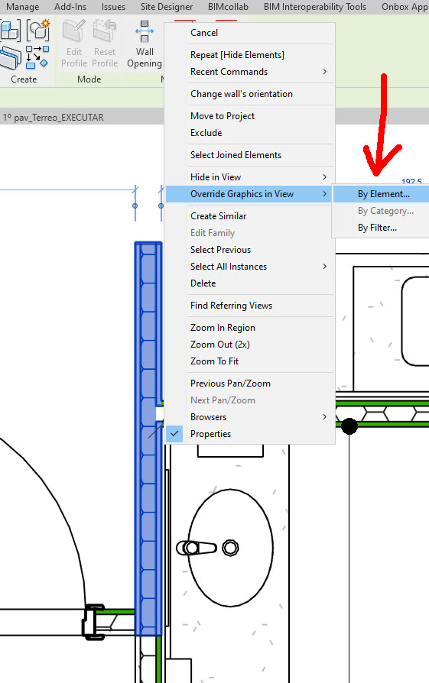Expand Recent Commands submenu arrow
Screen dimensions: 429x683
click(324, 72)
